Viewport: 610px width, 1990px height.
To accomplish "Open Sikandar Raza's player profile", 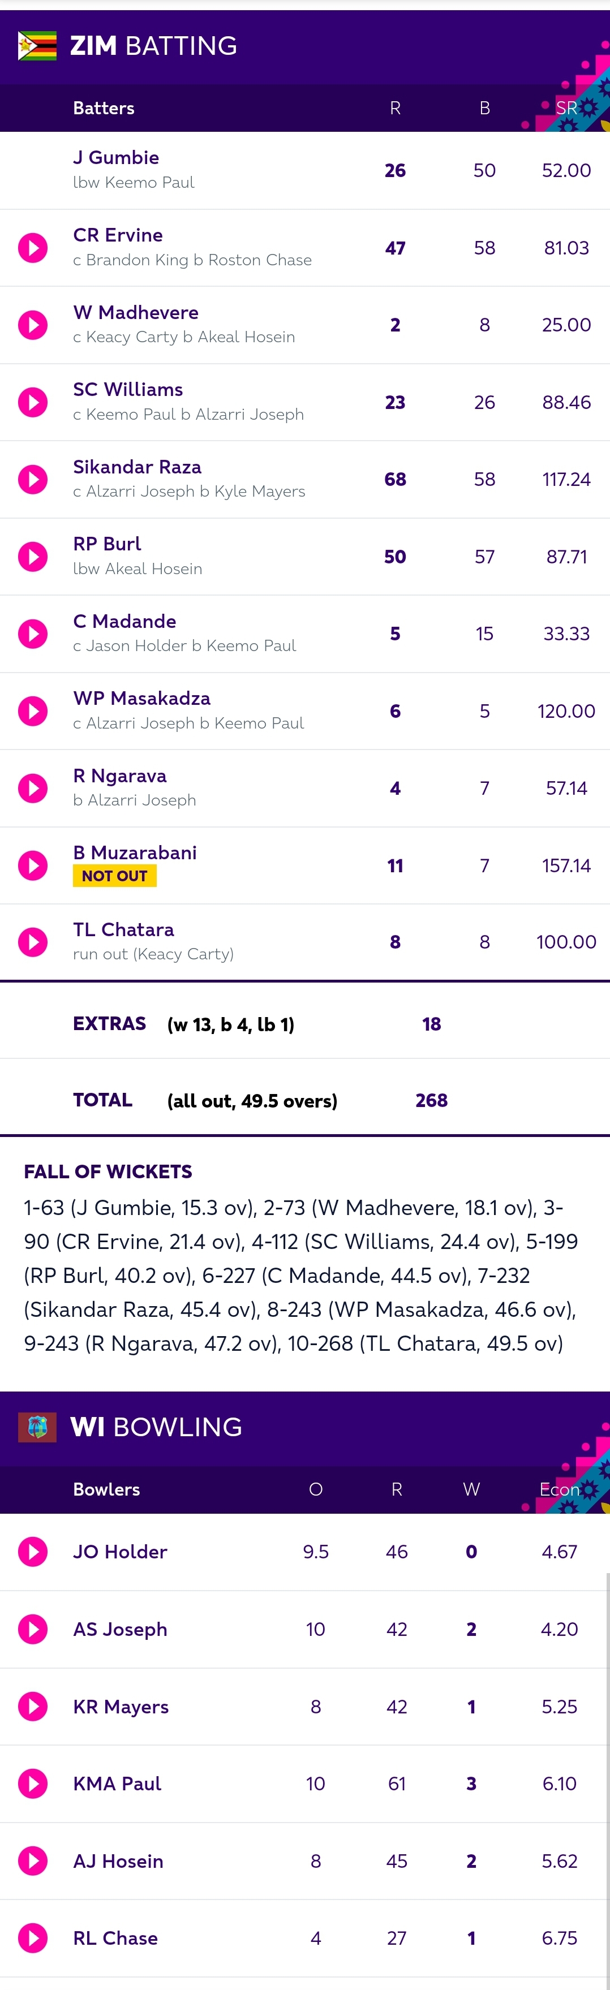I will (137, 467).
